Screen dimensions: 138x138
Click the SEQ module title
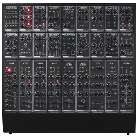pos(11,63)
